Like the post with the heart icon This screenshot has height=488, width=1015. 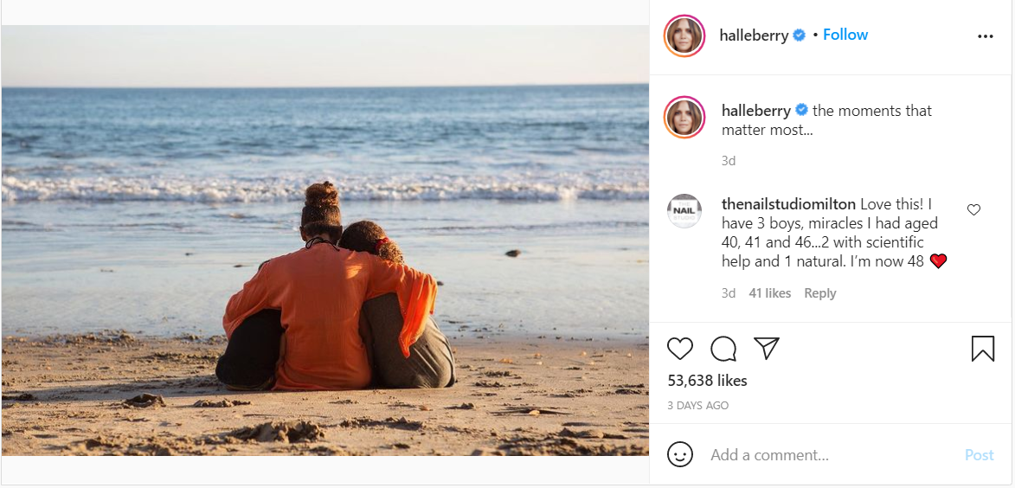[679, 349]
